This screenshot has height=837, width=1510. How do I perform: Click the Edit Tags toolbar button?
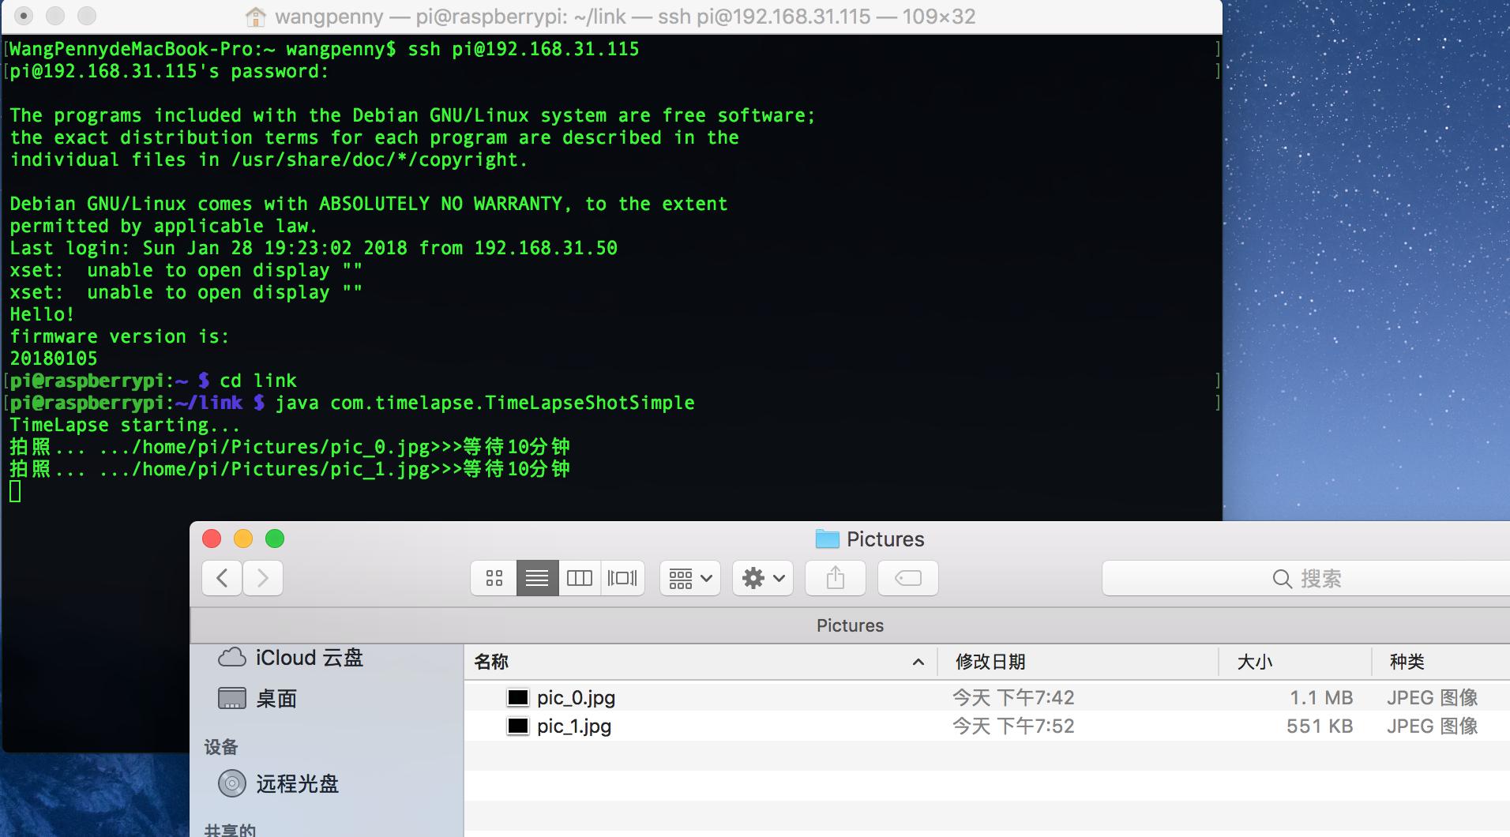click(907, 579)
